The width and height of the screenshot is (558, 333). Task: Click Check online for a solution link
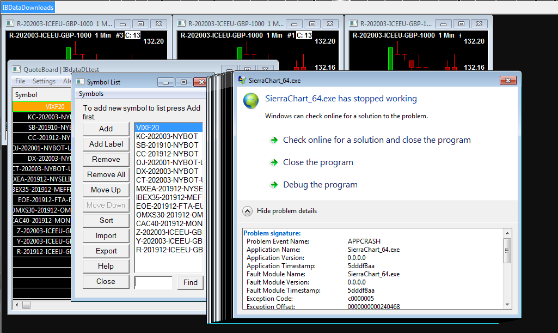tap(377, 140)
